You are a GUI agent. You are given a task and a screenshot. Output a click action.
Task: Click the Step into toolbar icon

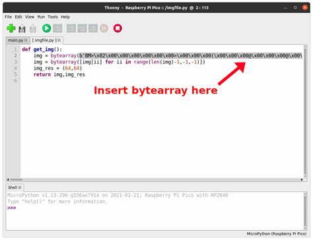pos(82,28)
